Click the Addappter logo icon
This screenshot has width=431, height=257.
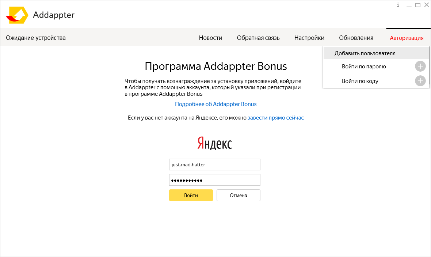(x=17, y=15)
